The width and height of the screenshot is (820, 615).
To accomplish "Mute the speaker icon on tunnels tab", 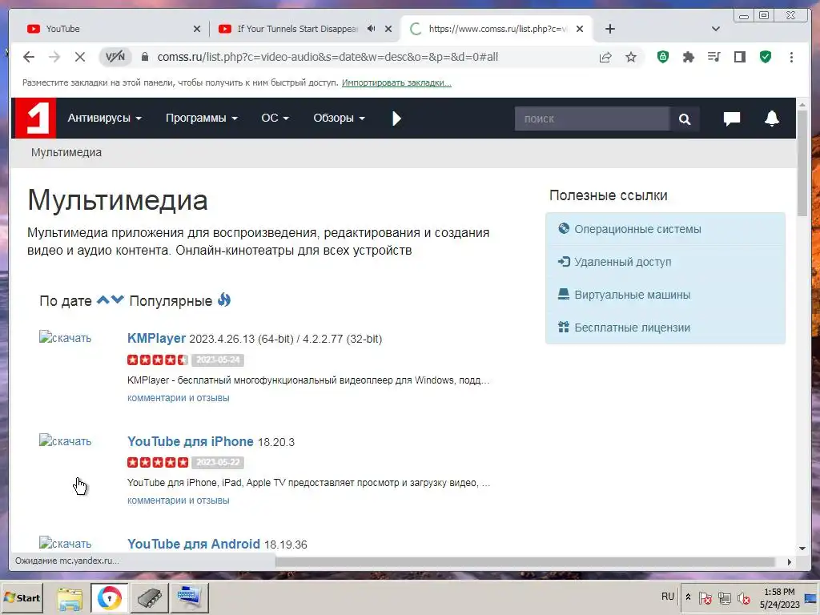I will (x=371, y=28).
